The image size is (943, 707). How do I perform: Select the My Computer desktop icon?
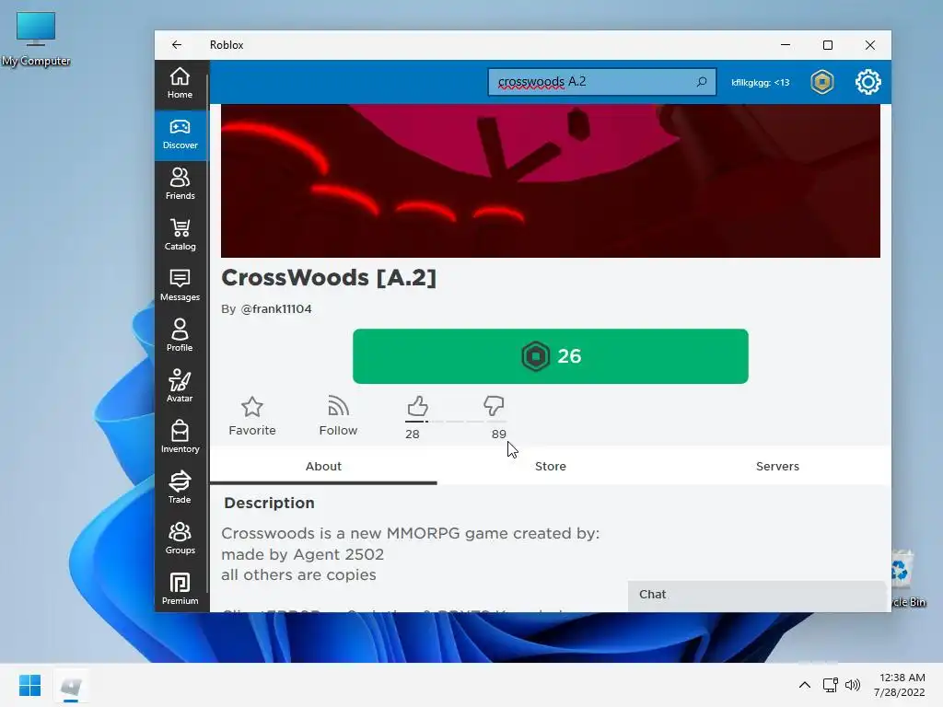click(x=36, y=40)
